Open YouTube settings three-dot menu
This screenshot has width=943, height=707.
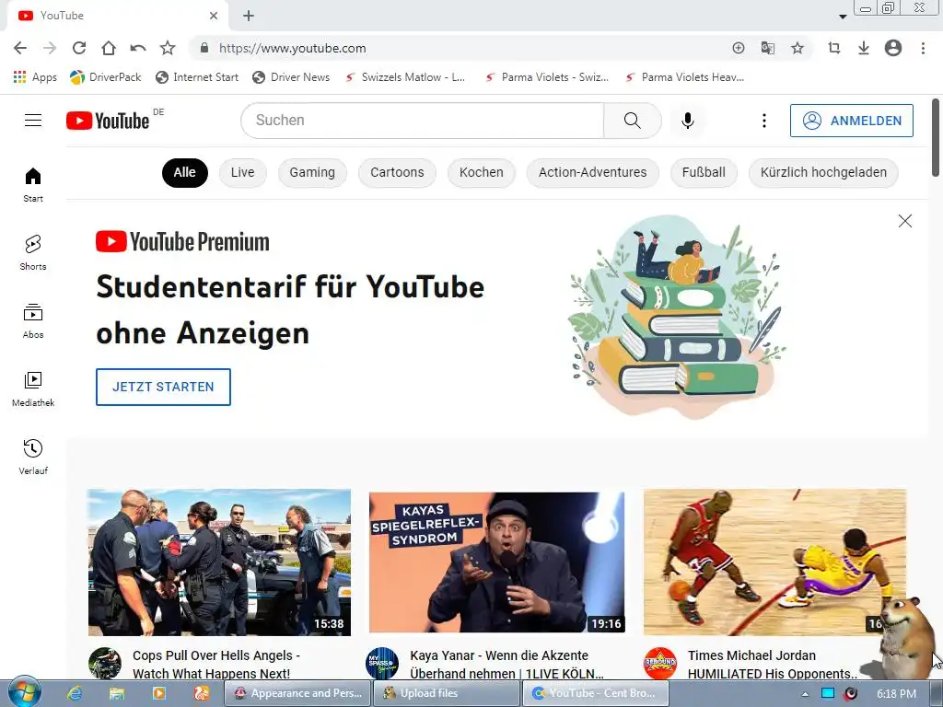click(763, 121)
